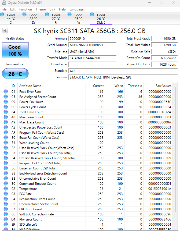180x231 pixels.
Task: Click the Total Host Reads value 1950 GB
Action: (x=164, y=39)
